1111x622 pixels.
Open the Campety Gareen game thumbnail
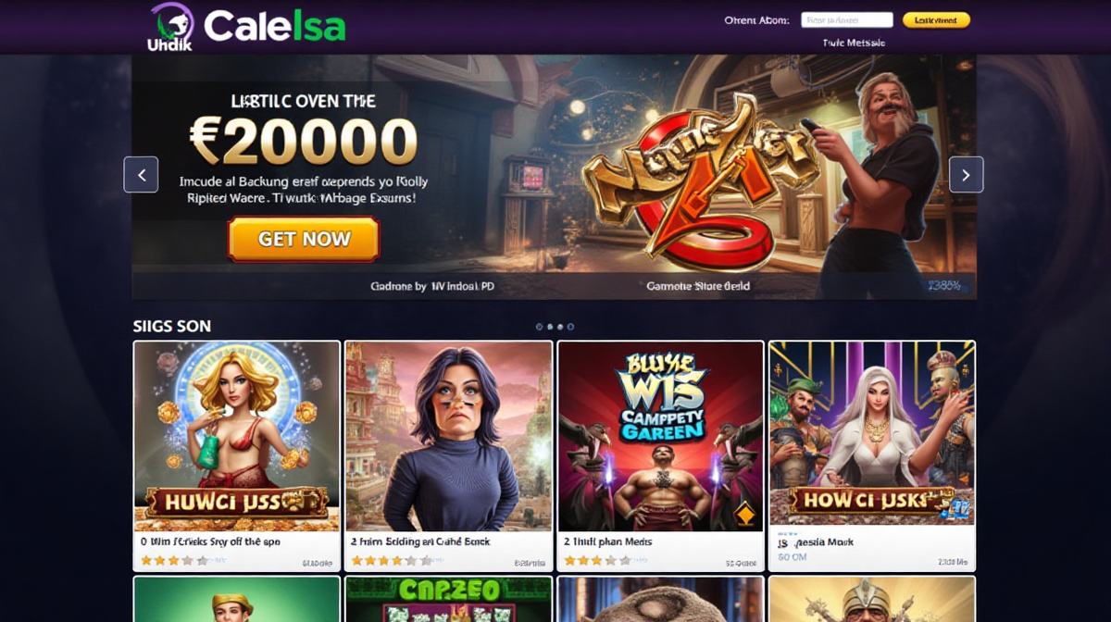(x=660, y=436)
